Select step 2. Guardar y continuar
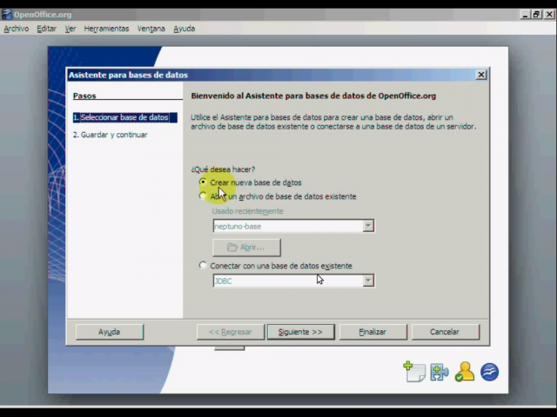The width and height of the screenshot is (557, 417). click(x=111, y=135)
